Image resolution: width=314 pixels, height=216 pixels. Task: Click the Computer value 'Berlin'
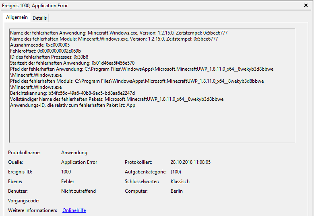177,191
